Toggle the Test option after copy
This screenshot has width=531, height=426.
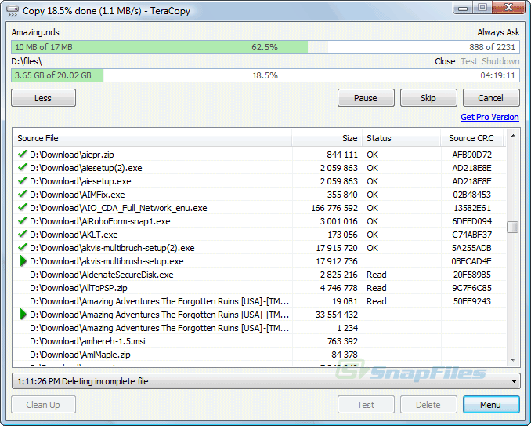pos(468,61)
